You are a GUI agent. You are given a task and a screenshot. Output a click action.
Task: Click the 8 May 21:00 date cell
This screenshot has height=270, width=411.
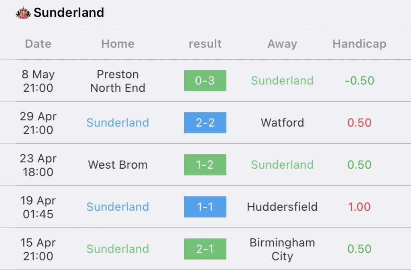tap(38, 81)
